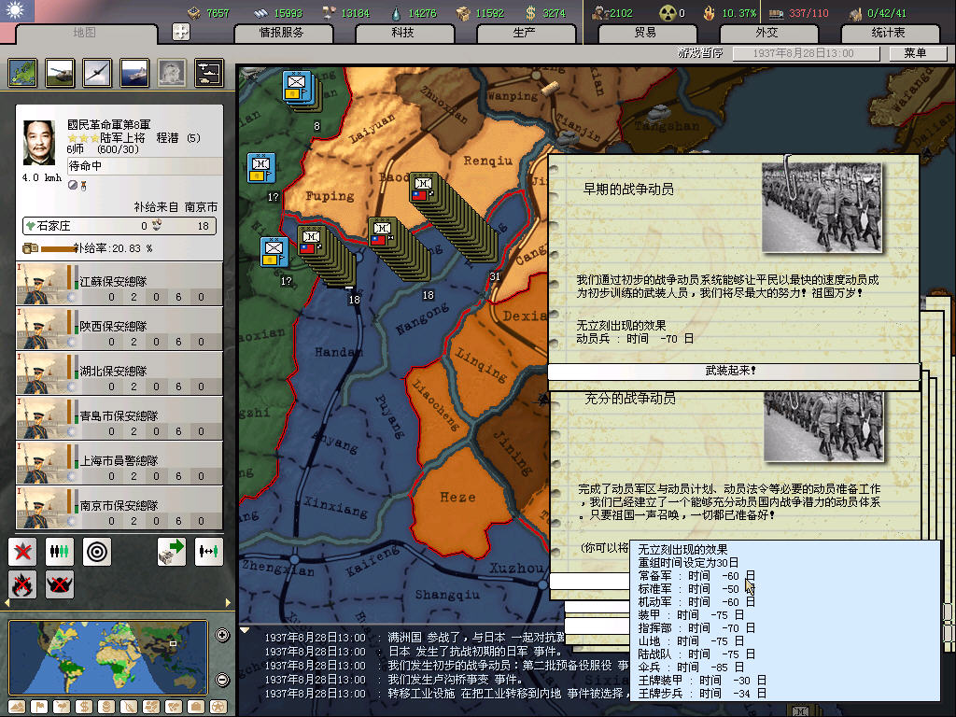
Task: Click the target bullseye icon
Action: click(97, 552)
